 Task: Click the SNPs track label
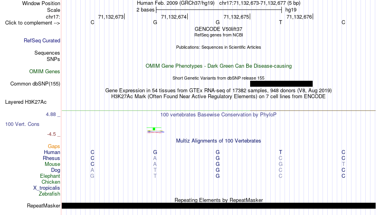pos(53,59)
